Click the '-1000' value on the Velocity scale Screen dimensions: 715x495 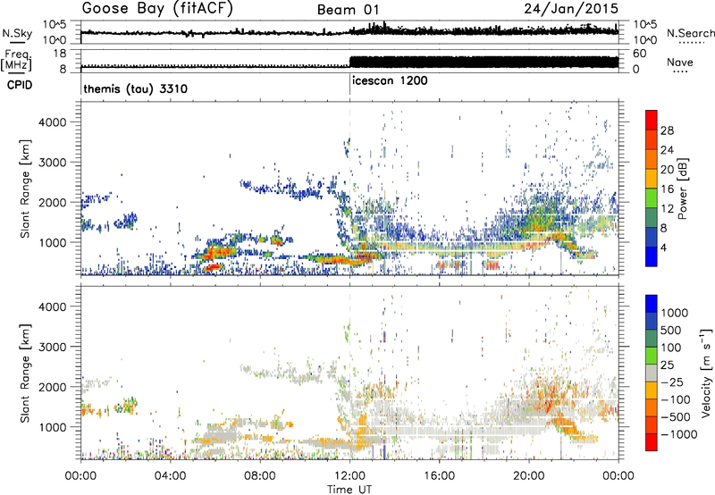[679, 434]
